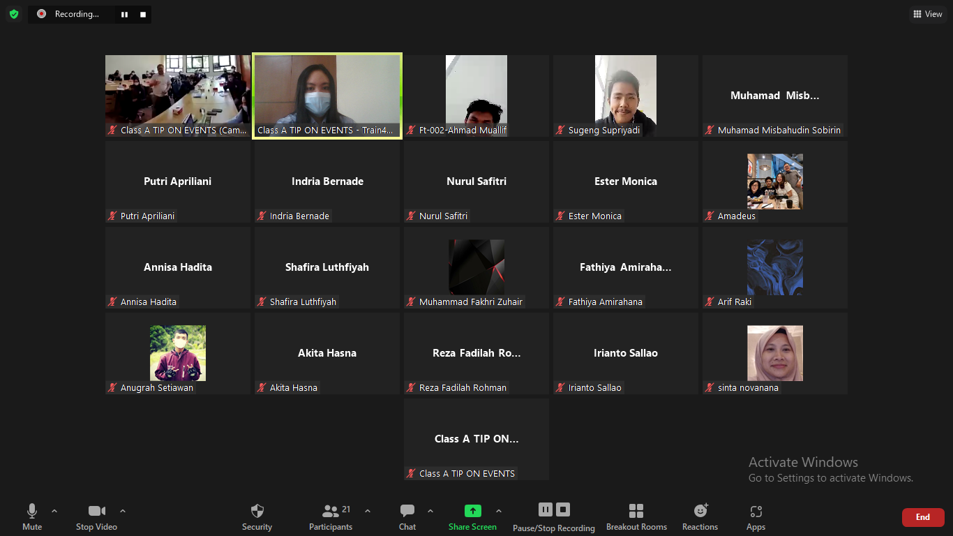This screenshot has width=953, height=536.
Task: Open the Chat panel
Action: tap(407, 516)
